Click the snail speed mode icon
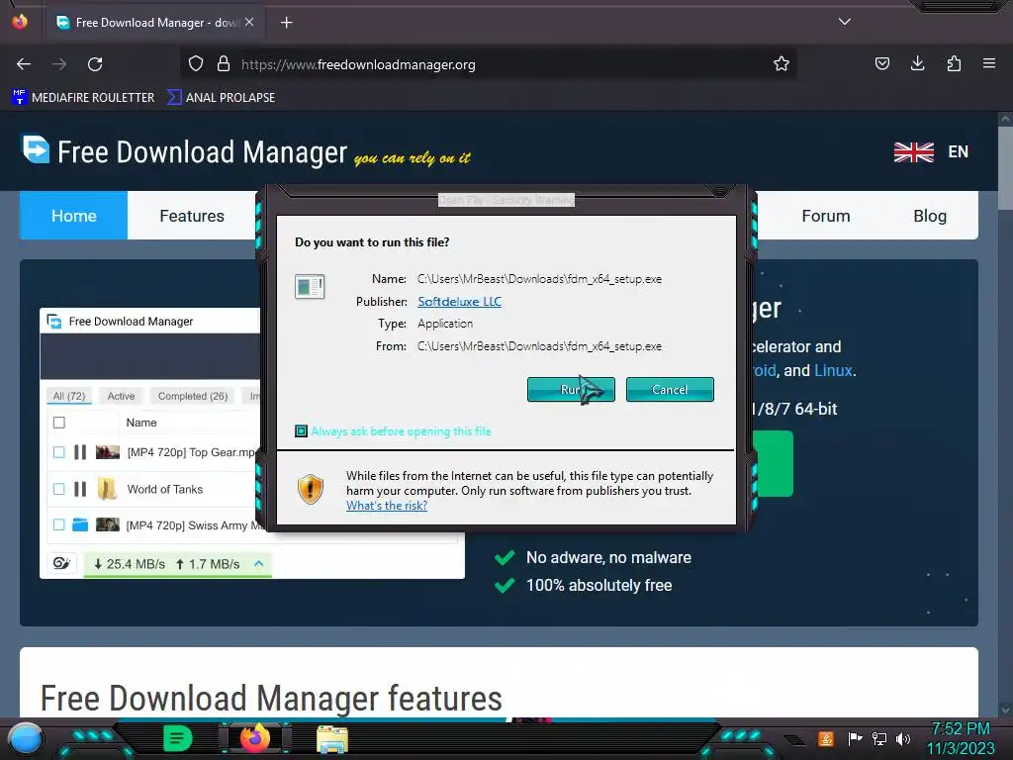1013x760 pixels. coord(61,563)
